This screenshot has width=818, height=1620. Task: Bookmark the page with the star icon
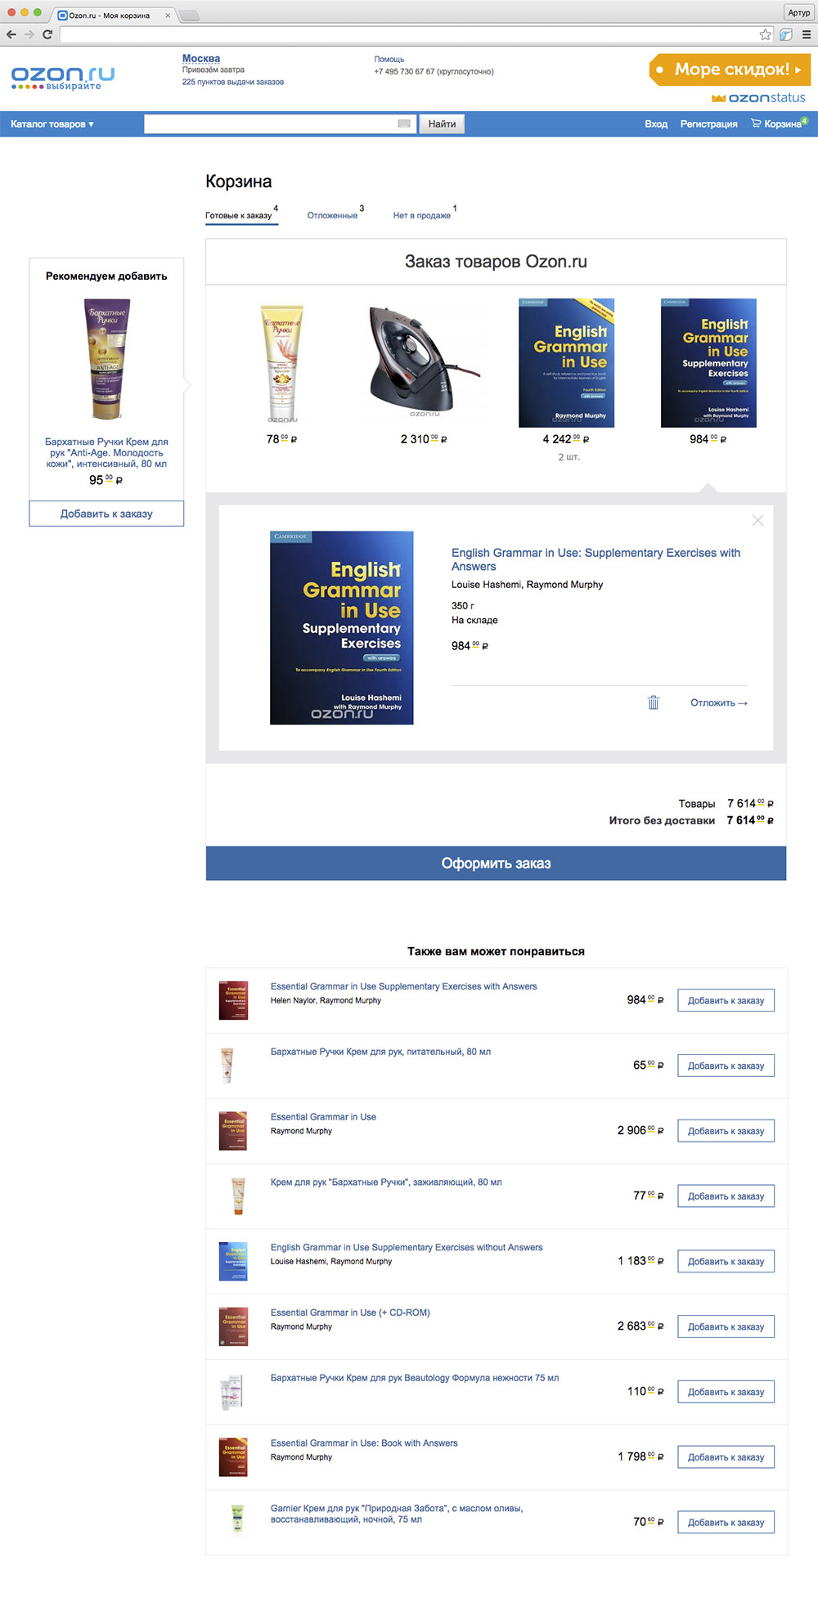point(765,34)
